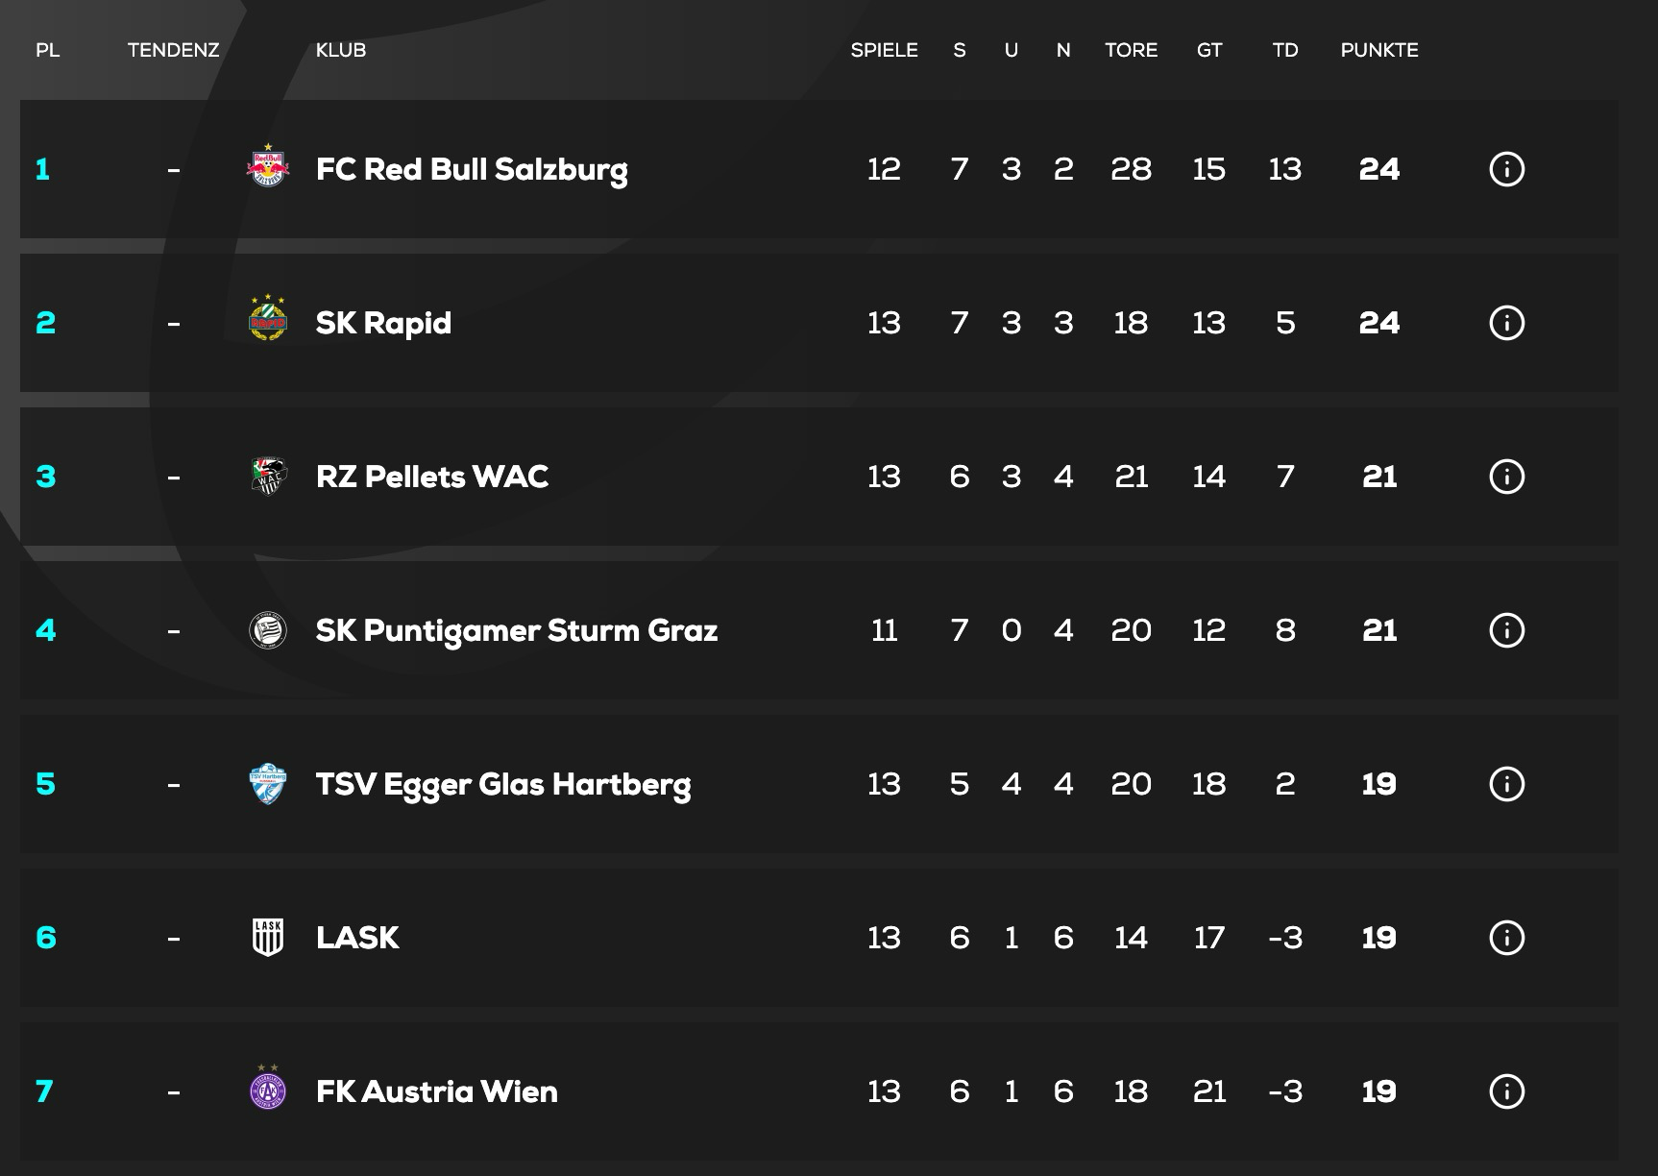
Task: Click the FK Austria Wien purple crest
Action: [268, 1090]
